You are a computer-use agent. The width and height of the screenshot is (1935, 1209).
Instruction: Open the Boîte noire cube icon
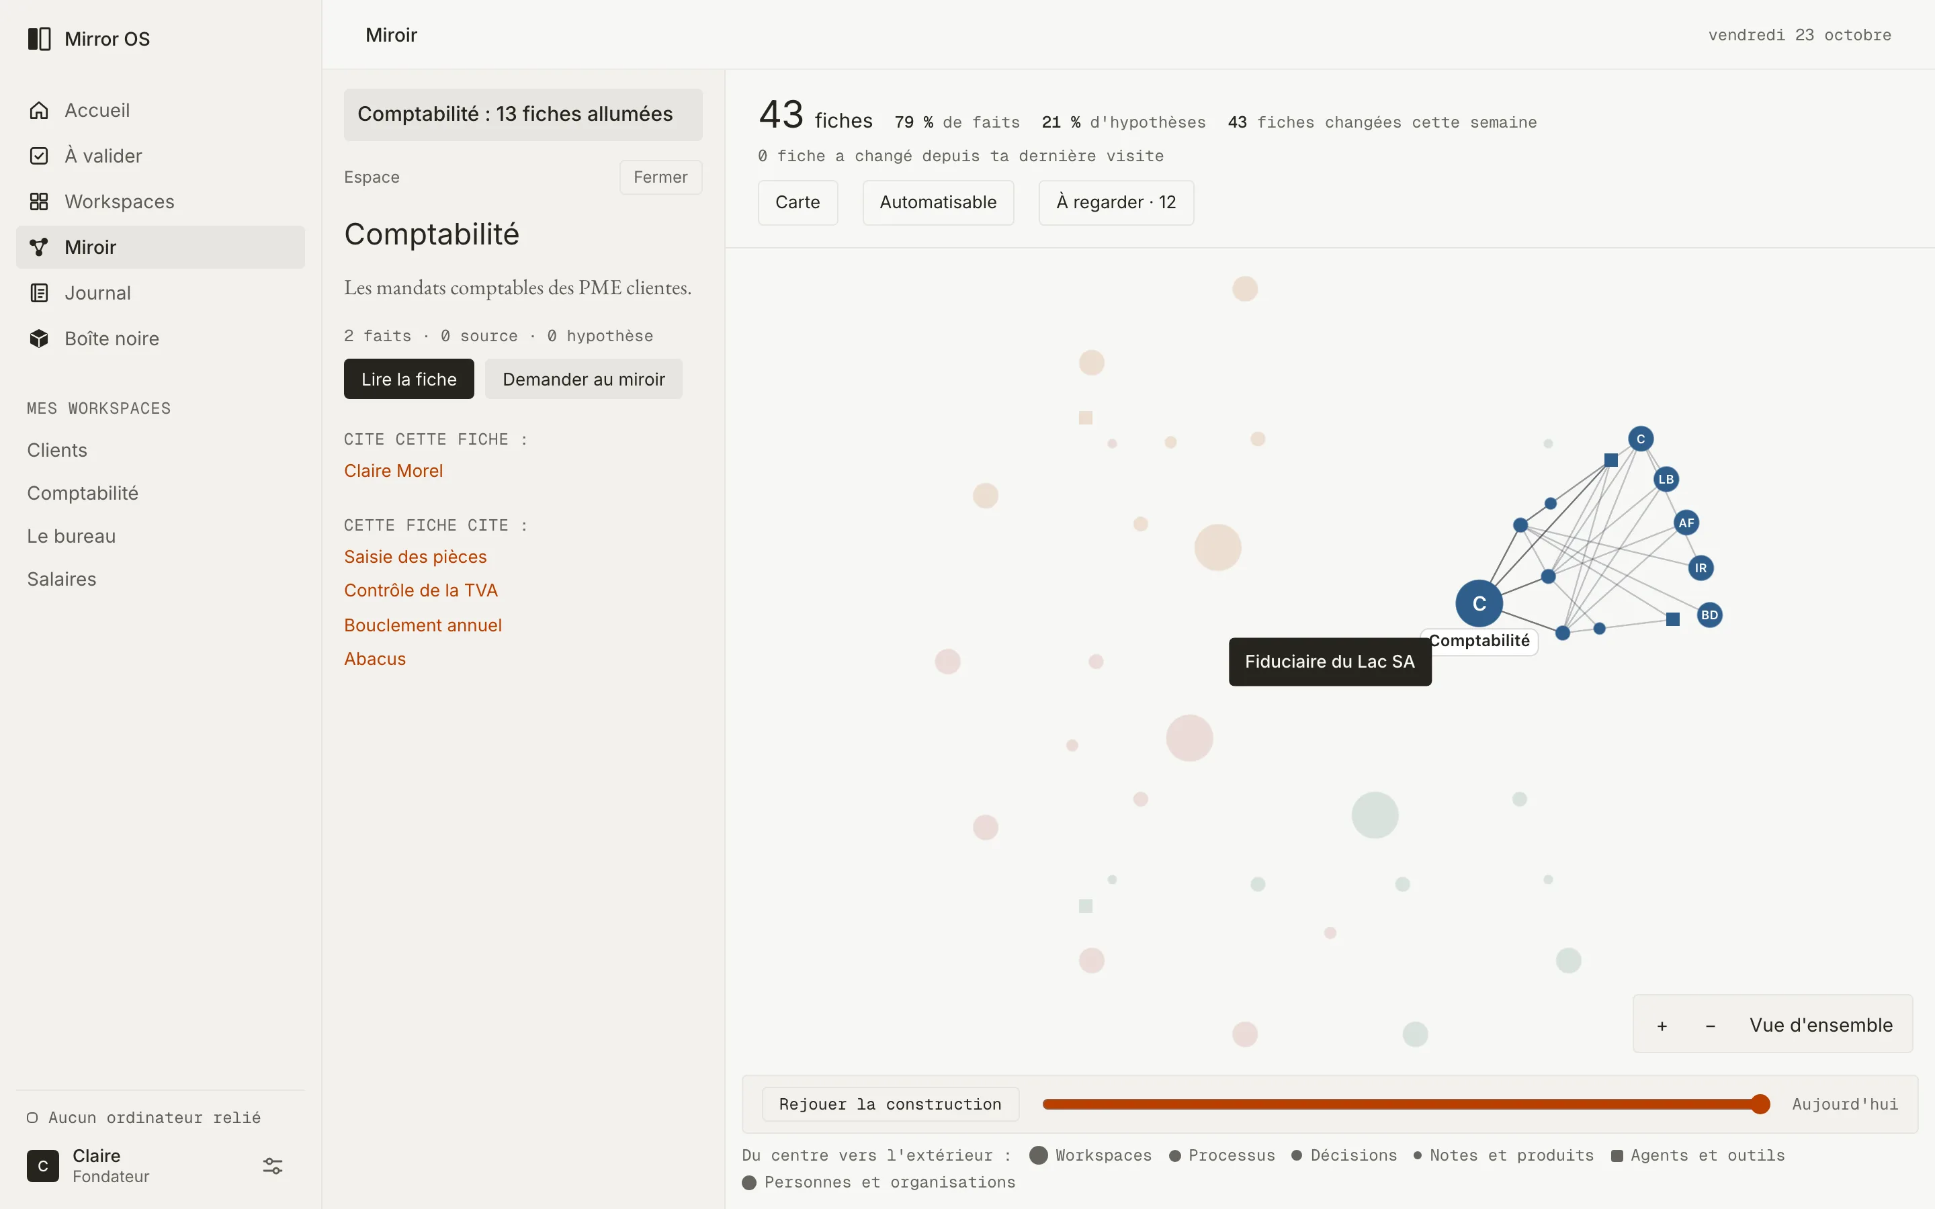39,339
